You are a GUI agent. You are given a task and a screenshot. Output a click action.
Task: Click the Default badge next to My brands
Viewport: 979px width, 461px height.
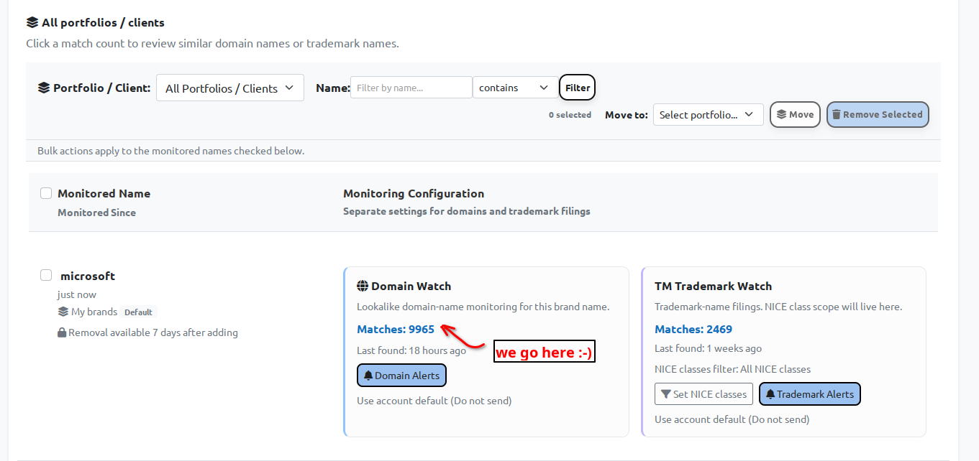pos(138,312)
